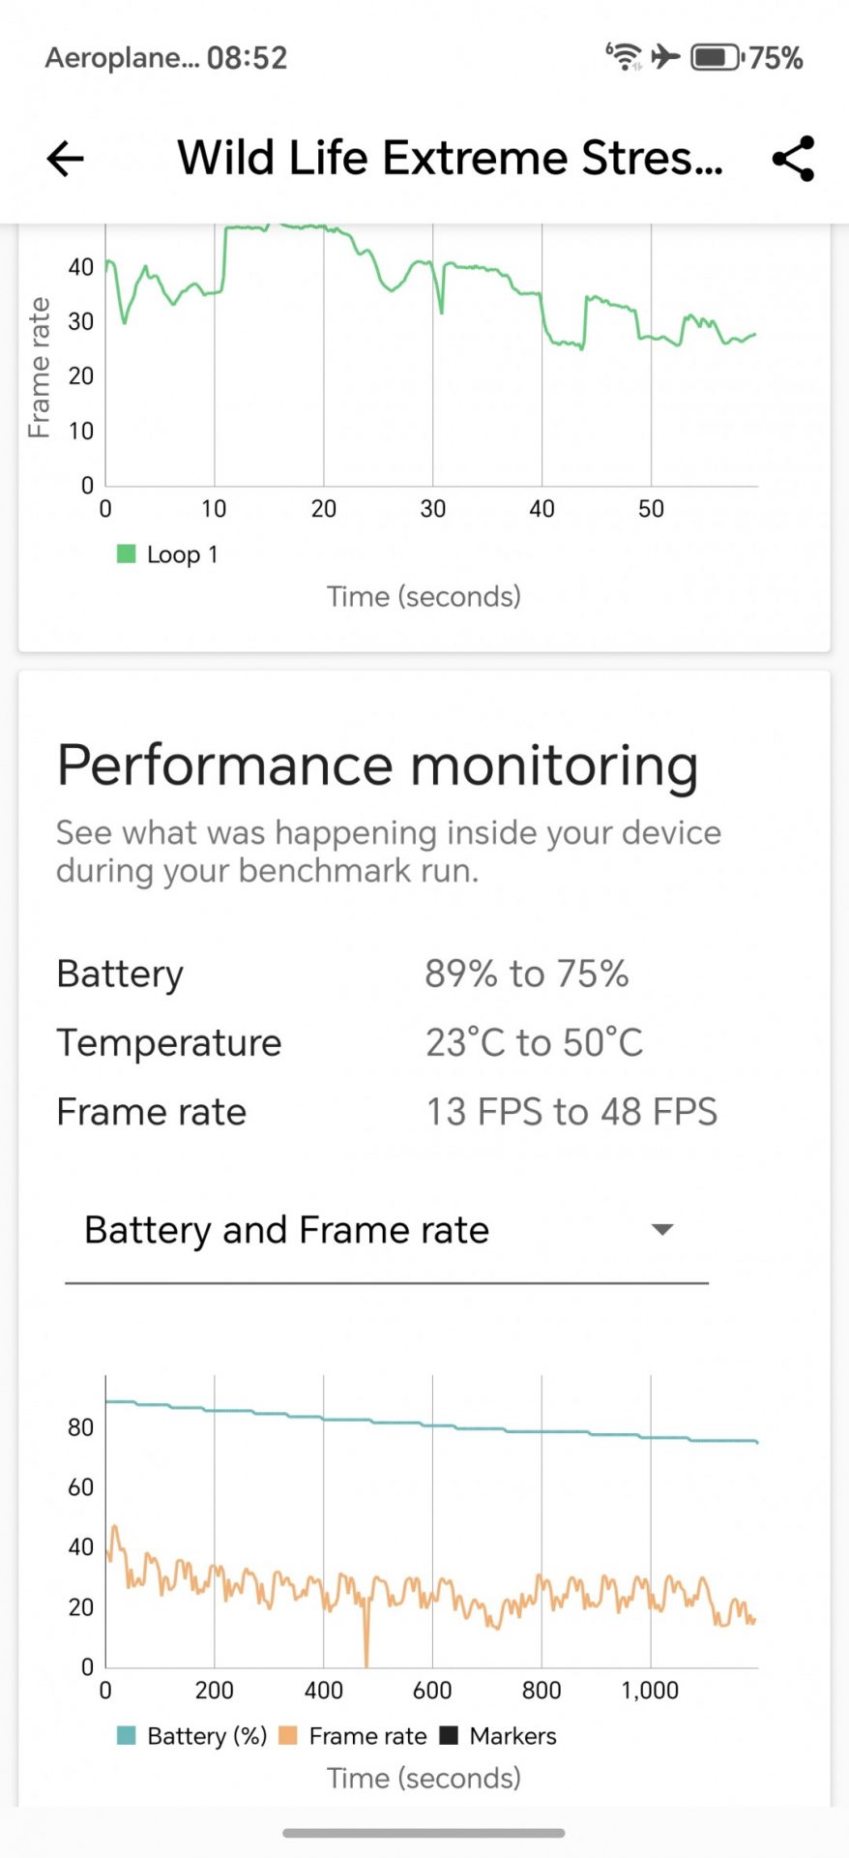Tap the share icon
Viewport: 849px width, 1858px height.
[x=793, y=159]
